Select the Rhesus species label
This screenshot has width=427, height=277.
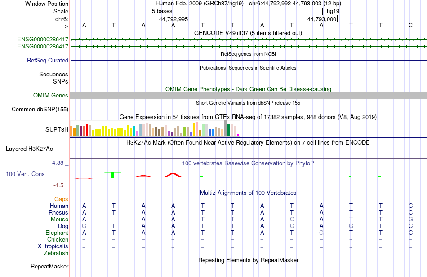click(58, 212)
